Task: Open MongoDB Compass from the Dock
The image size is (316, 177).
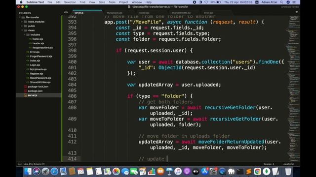Action: [267, 172]
